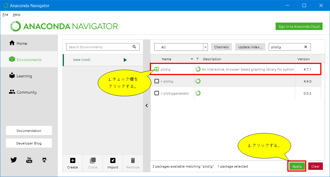Click the search magnifier in Search Environments

point(134,47)
